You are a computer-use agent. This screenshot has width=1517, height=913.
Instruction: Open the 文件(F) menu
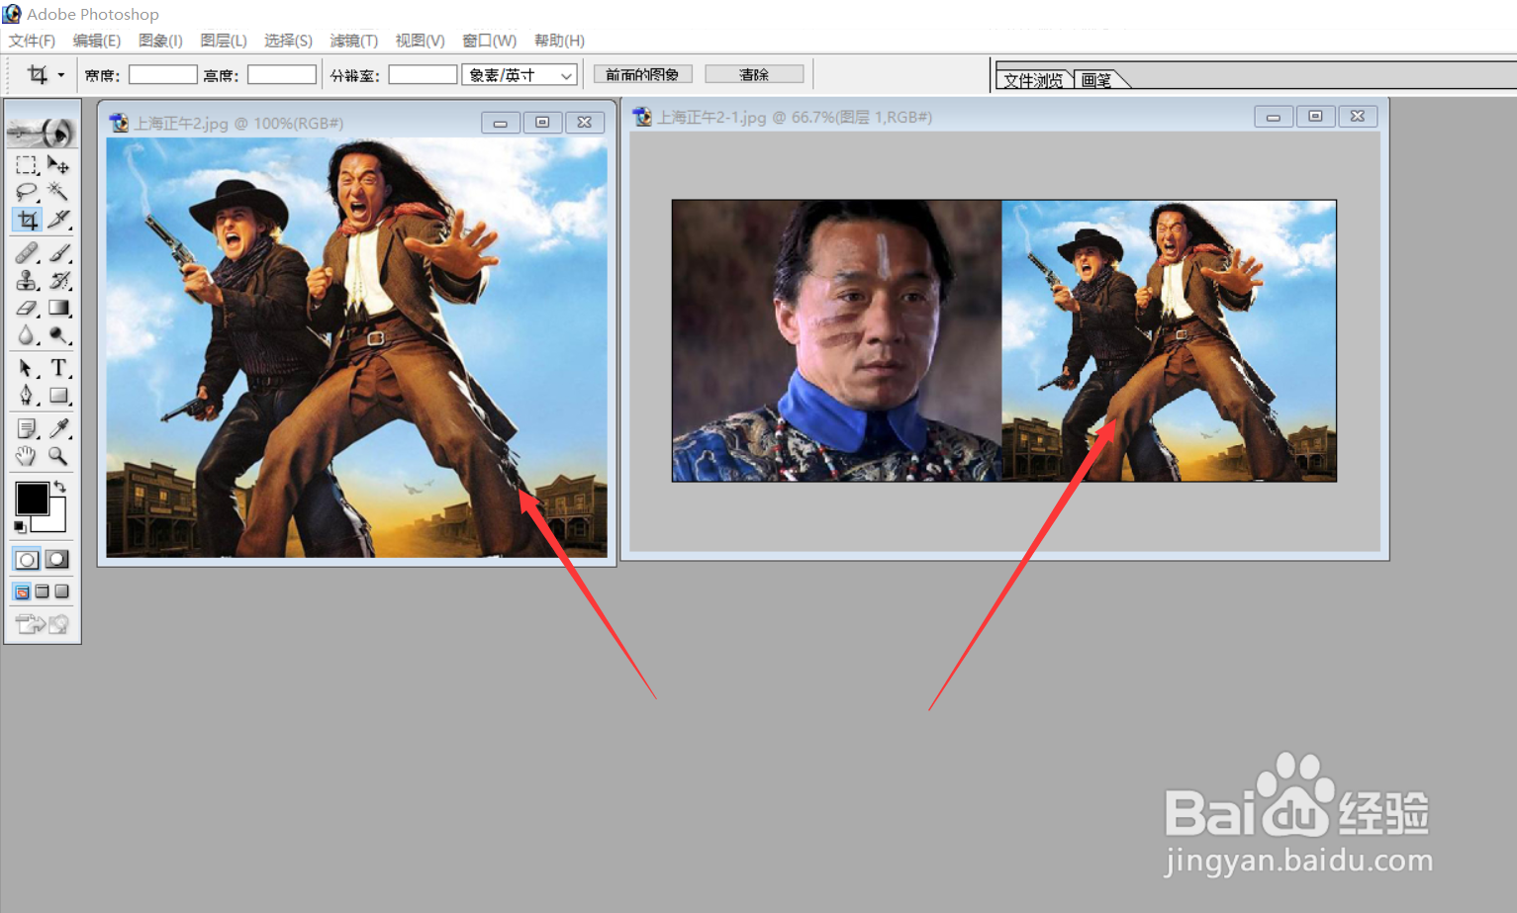coord(32,41)
